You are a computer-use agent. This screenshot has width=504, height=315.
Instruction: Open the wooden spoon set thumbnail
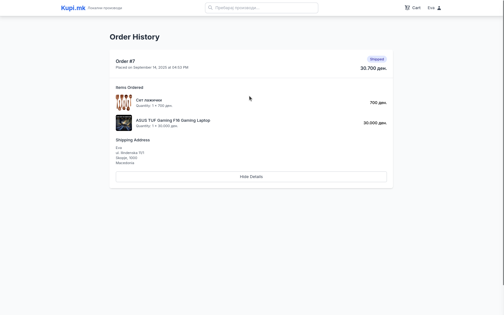[x=124, y=102]
